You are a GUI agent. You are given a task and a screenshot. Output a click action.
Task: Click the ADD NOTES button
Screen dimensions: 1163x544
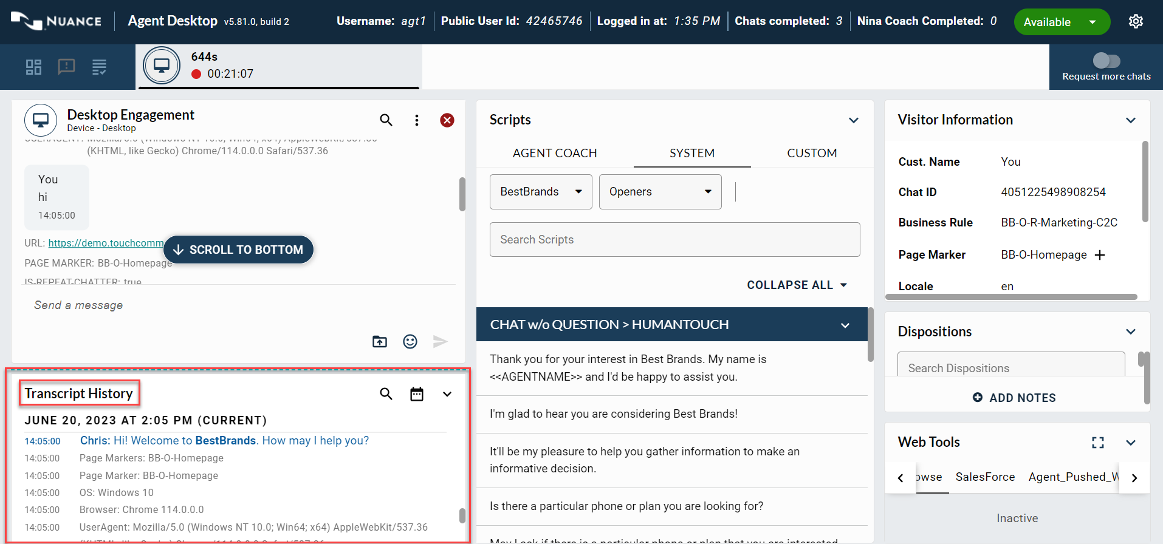[x=1014, y=398]
